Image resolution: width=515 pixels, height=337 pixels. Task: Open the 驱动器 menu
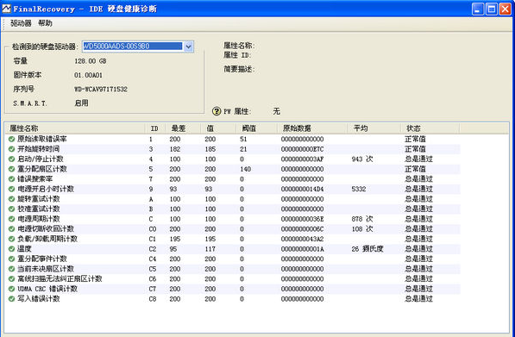tap(21, 23)
